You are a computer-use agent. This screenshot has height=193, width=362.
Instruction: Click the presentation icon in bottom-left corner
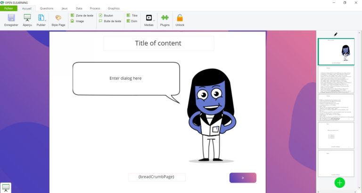pos(6,187)
